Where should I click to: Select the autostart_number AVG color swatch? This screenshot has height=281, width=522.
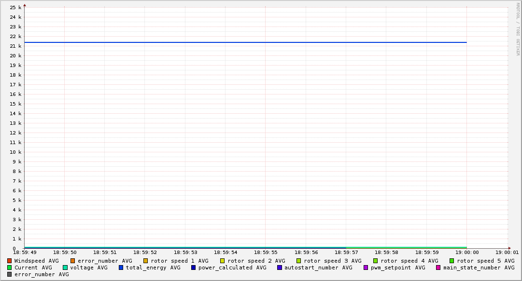tap(280, 268)
